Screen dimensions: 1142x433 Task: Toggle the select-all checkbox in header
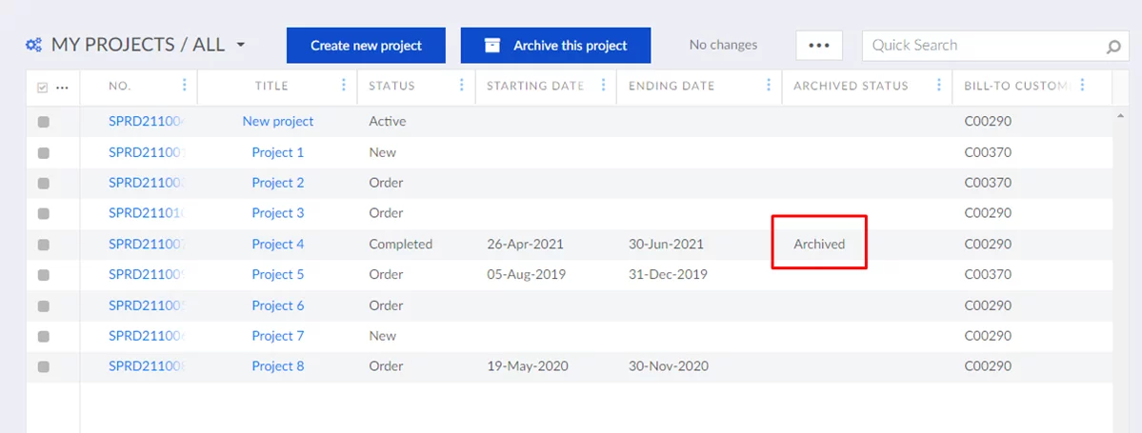tap(42, 88)
